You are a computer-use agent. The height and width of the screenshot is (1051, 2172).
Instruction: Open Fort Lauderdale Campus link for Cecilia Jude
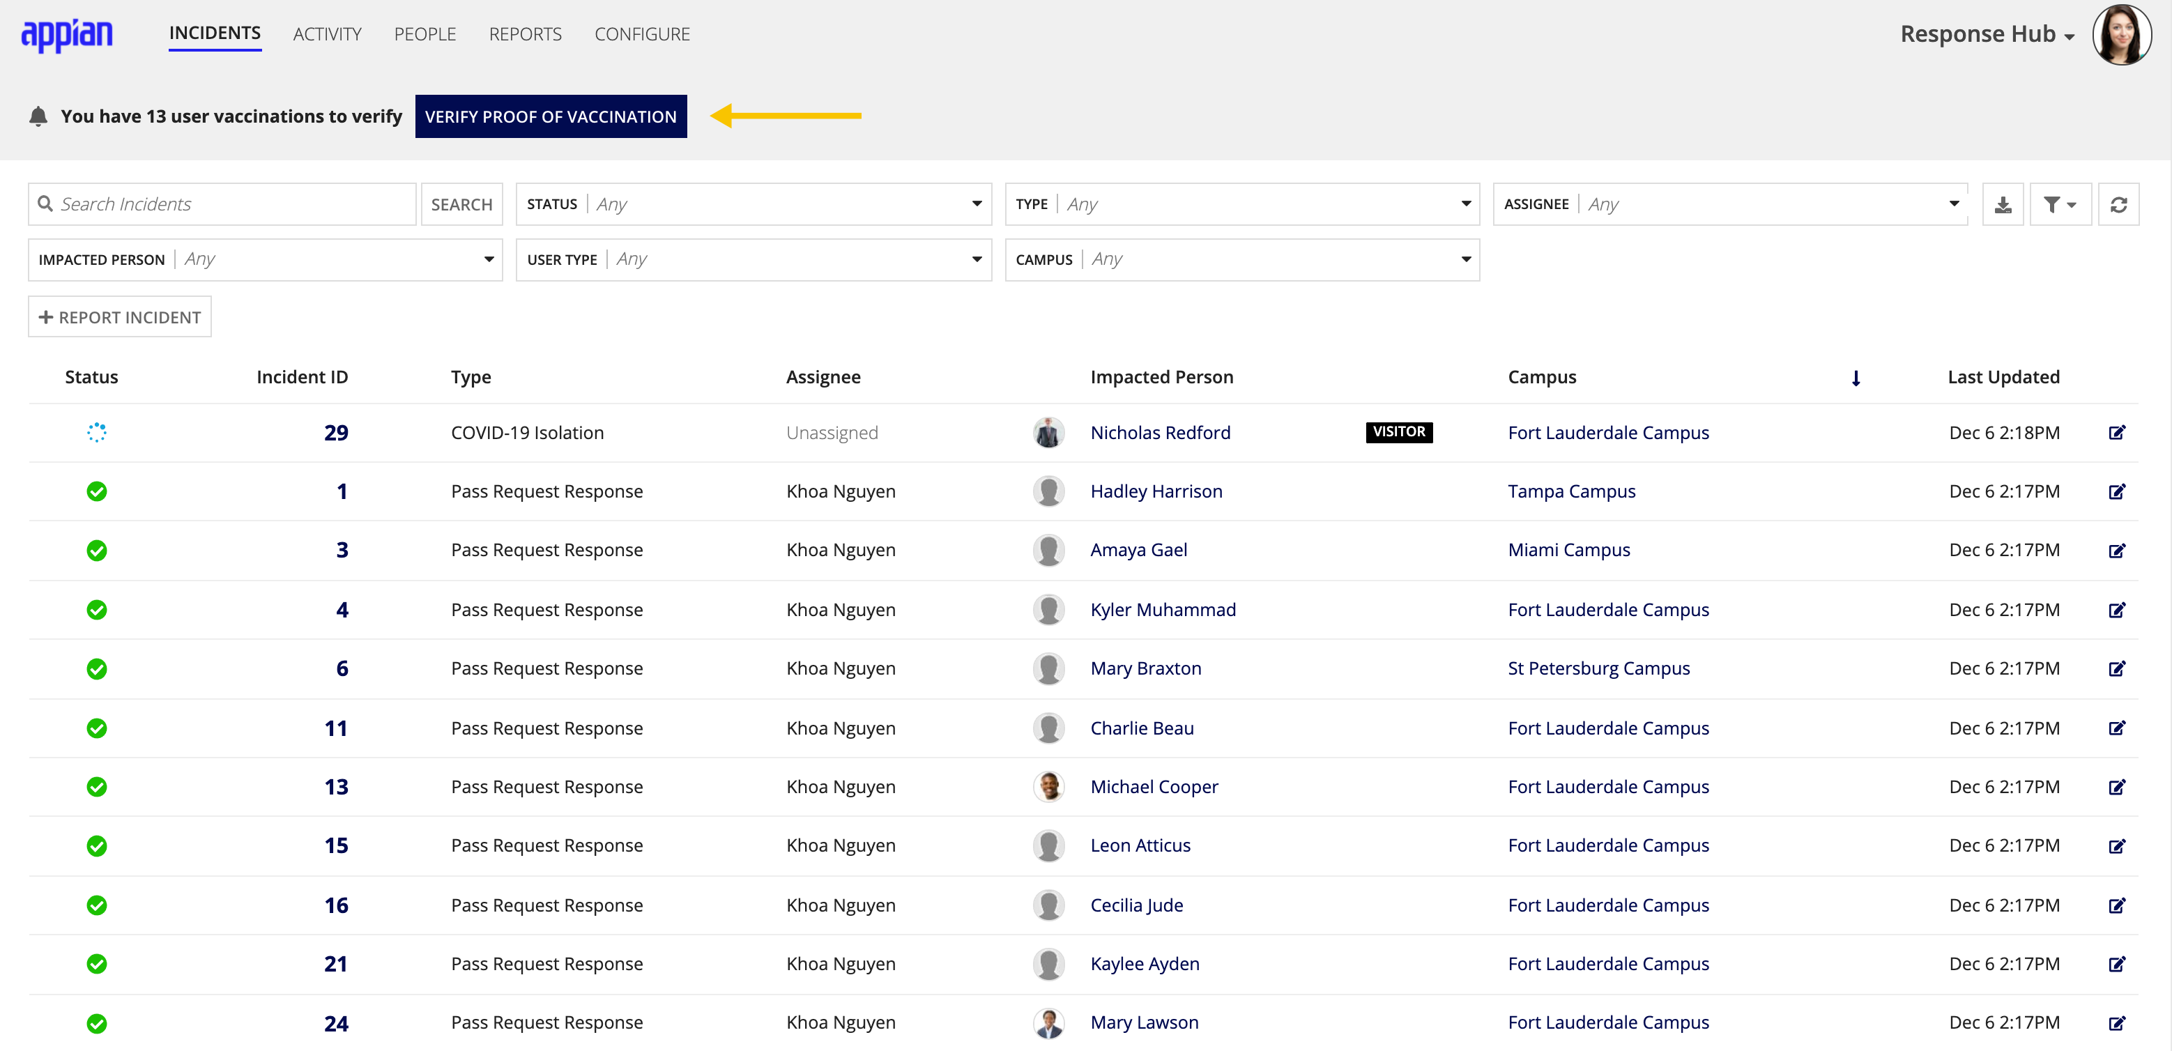pyautogui.click(x=1608, y=905)
